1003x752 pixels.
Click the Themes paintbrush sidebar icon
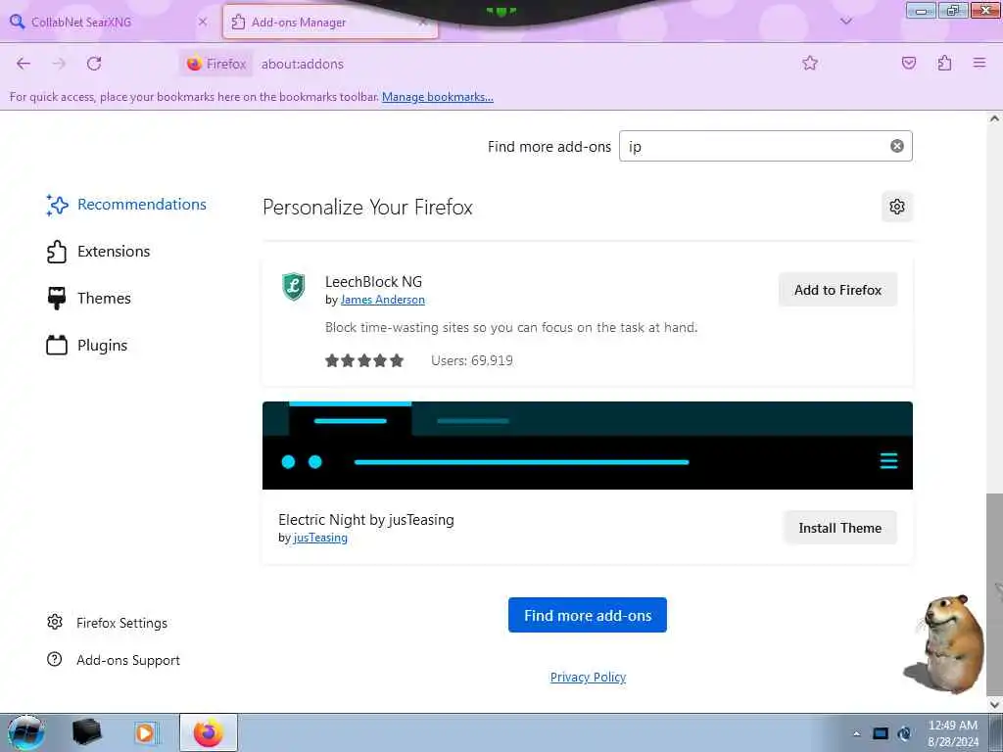tap(56, 298)
